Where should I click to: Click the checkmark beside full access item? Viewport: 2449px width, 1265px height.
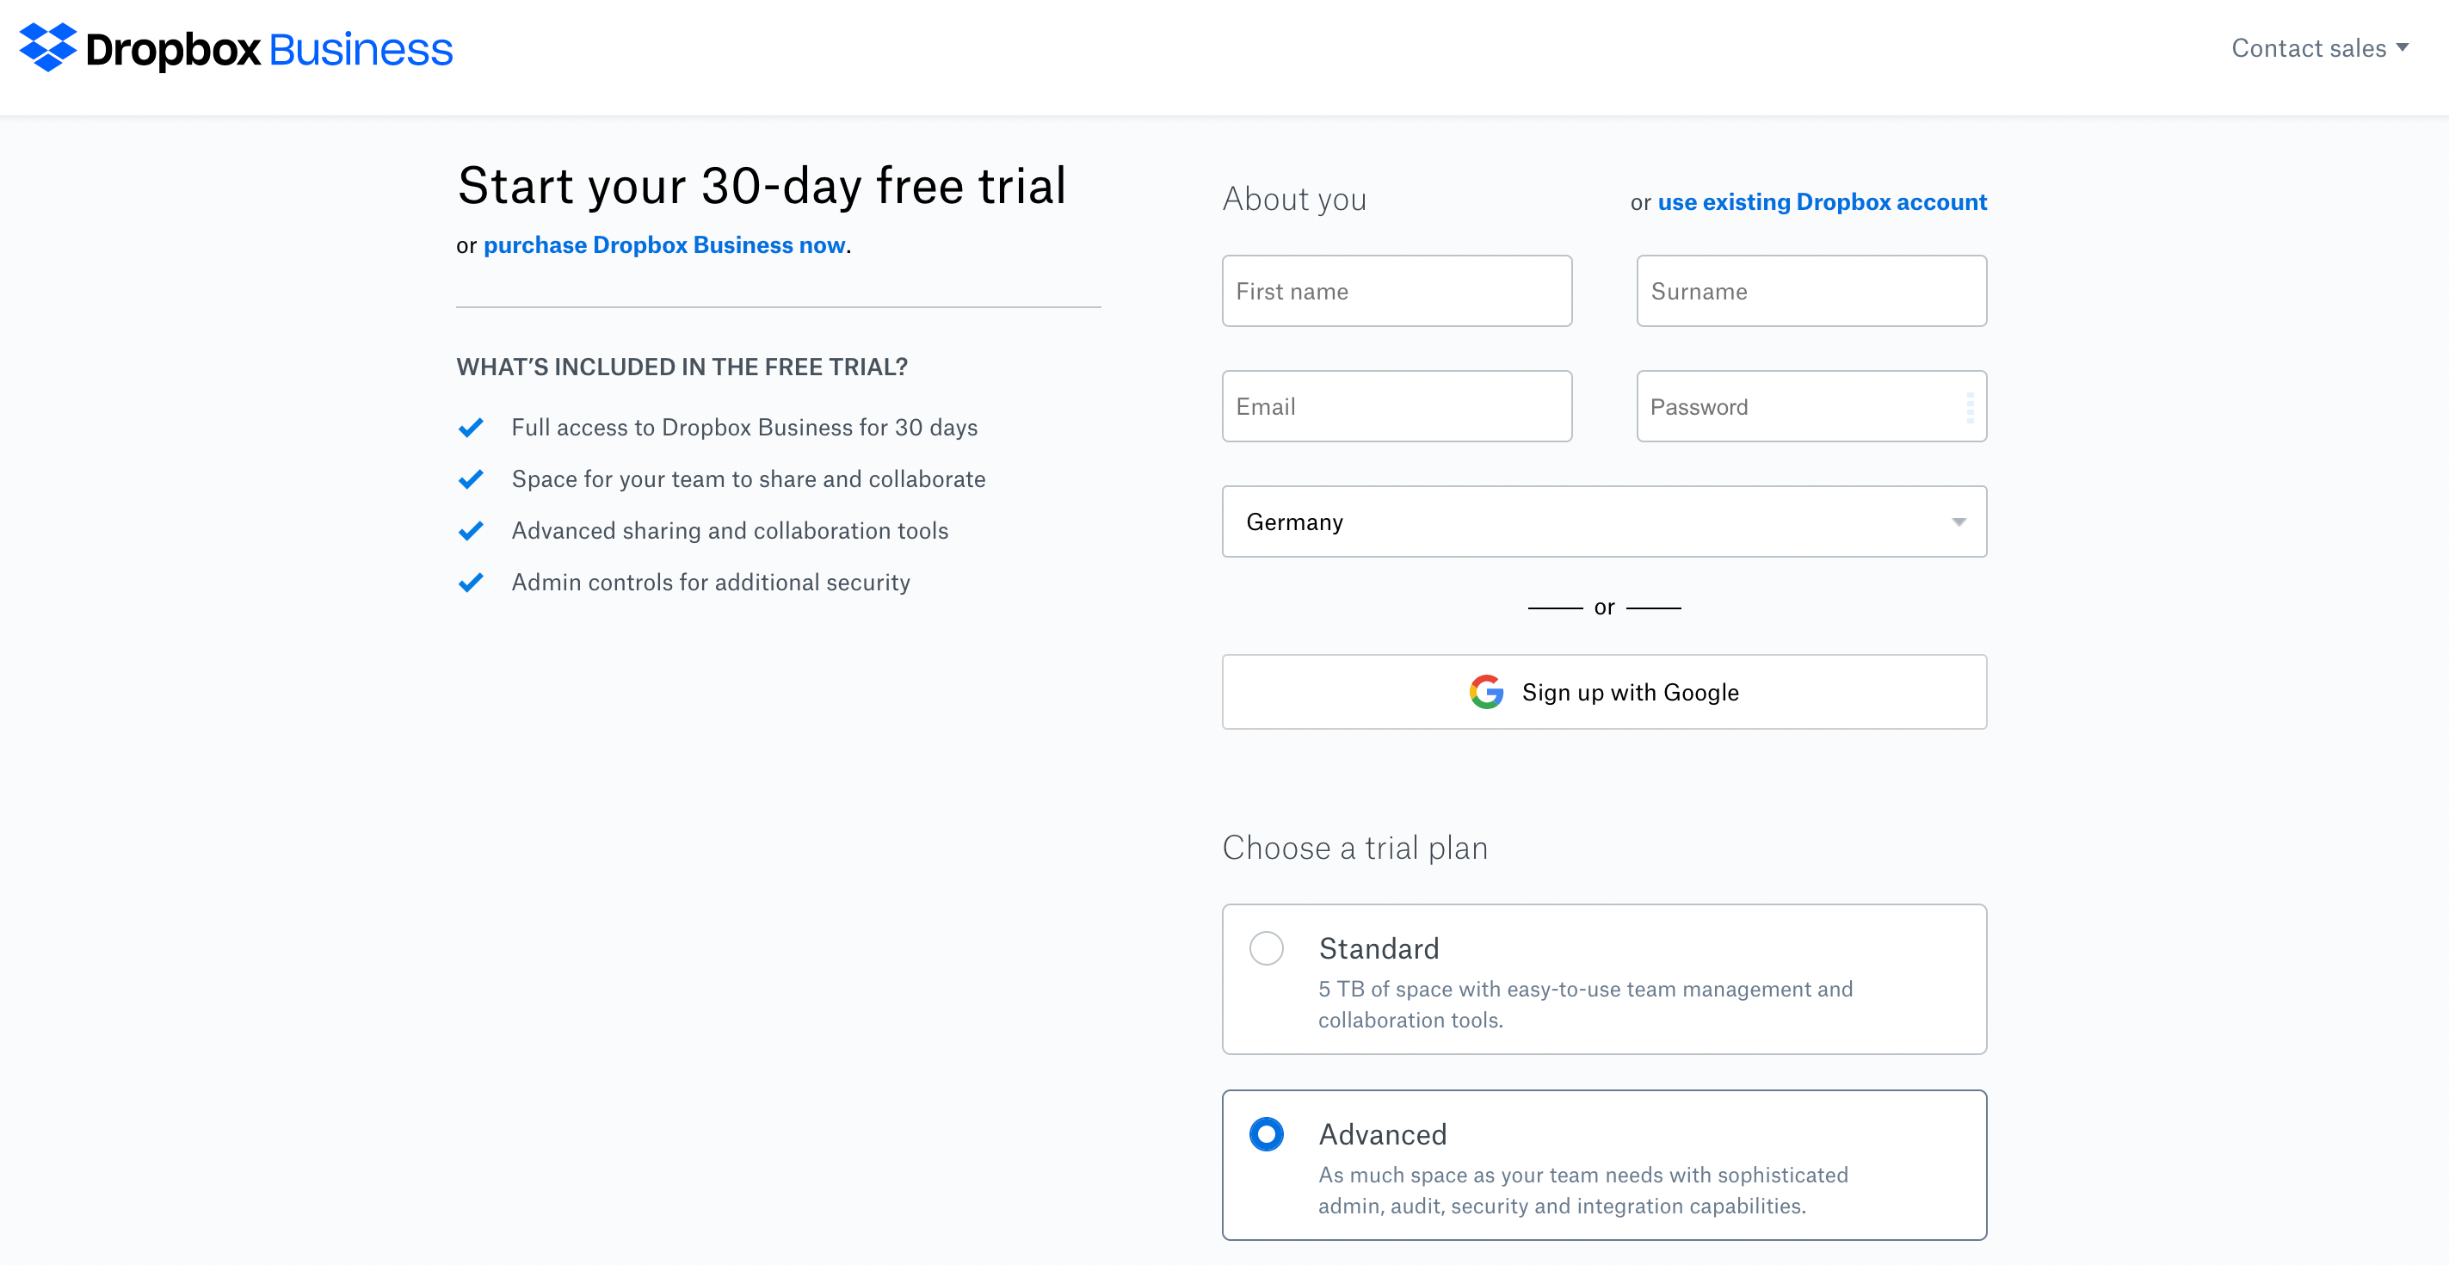(471, 428)
